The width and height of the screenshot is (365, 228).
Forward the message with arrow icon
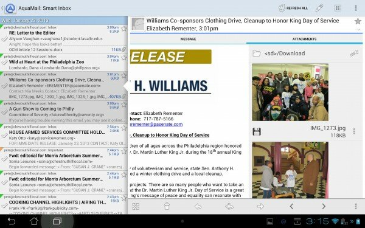pyautogui.click(x=260, y=206)
